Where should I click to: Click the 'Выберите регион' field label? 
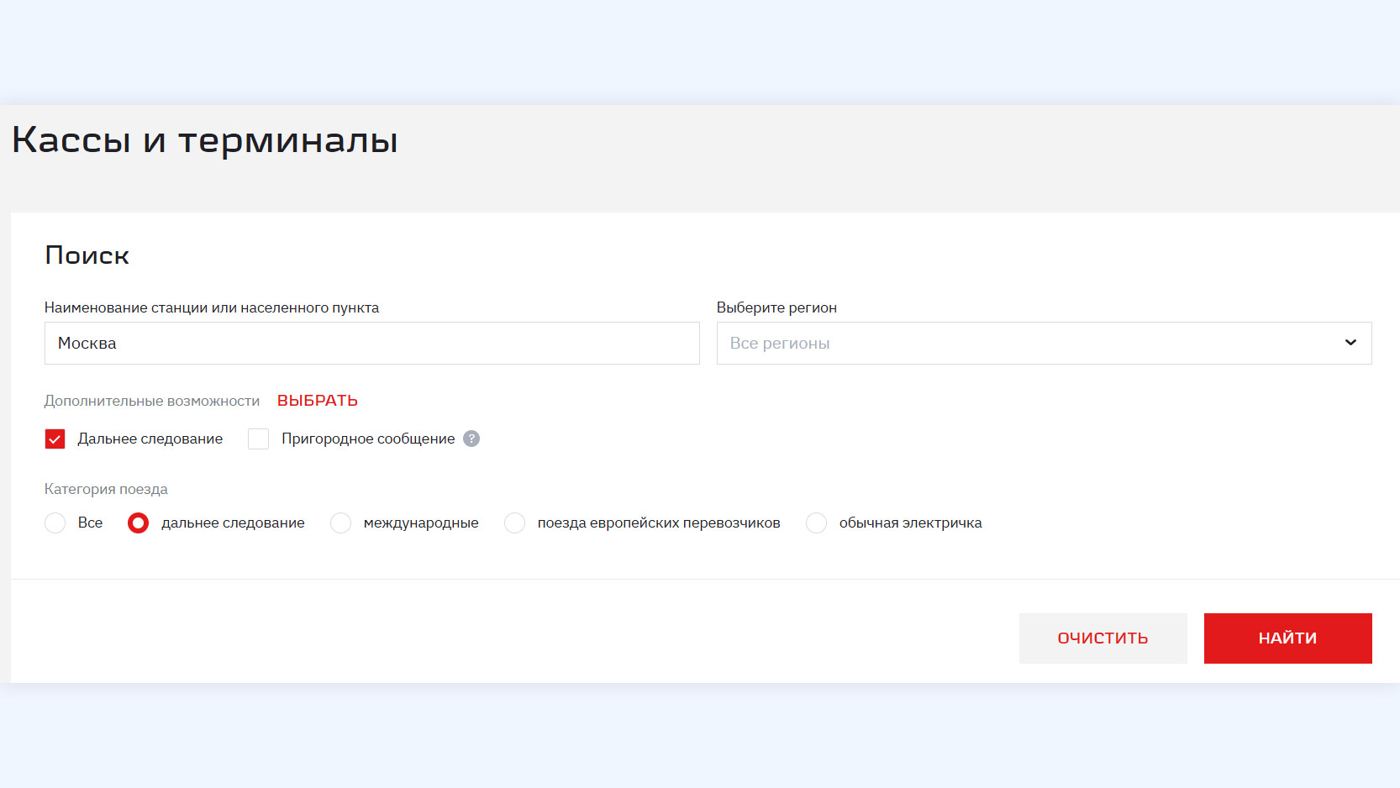pos(776,307)
